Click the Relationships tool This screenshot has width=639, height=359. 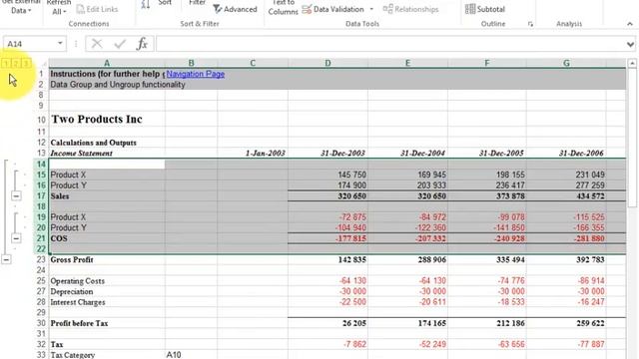click(x=410, y=9)
